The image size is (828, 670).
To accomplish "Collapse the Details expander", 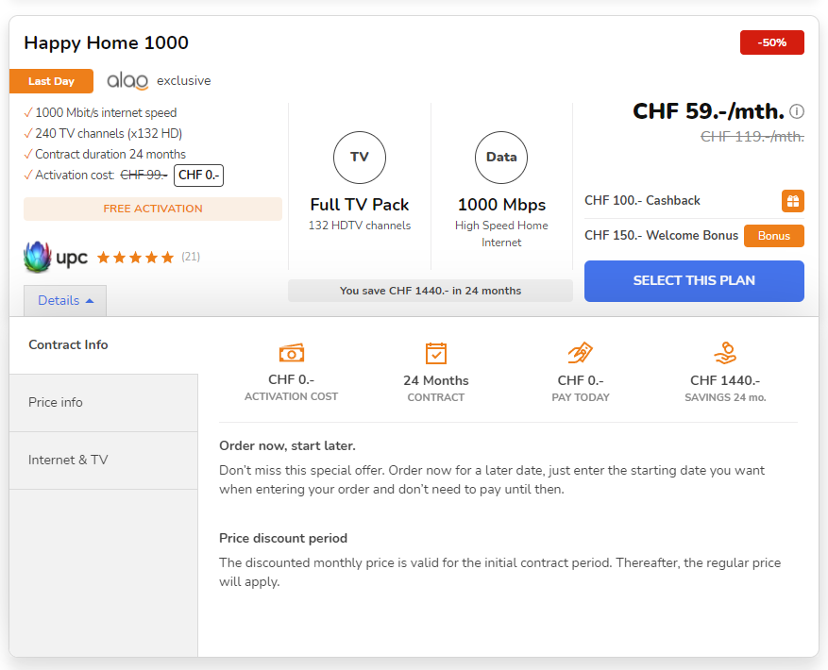I will (65, 301).
